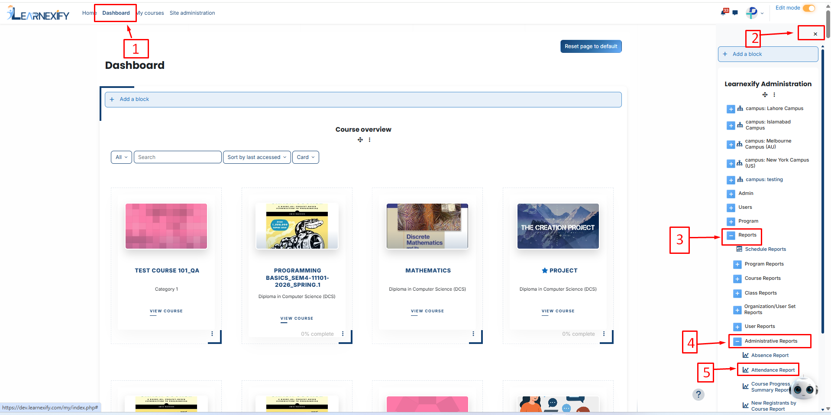Click the Schedule Reports table icon
This screenshot has height=415, width=831.
[740, 249]
